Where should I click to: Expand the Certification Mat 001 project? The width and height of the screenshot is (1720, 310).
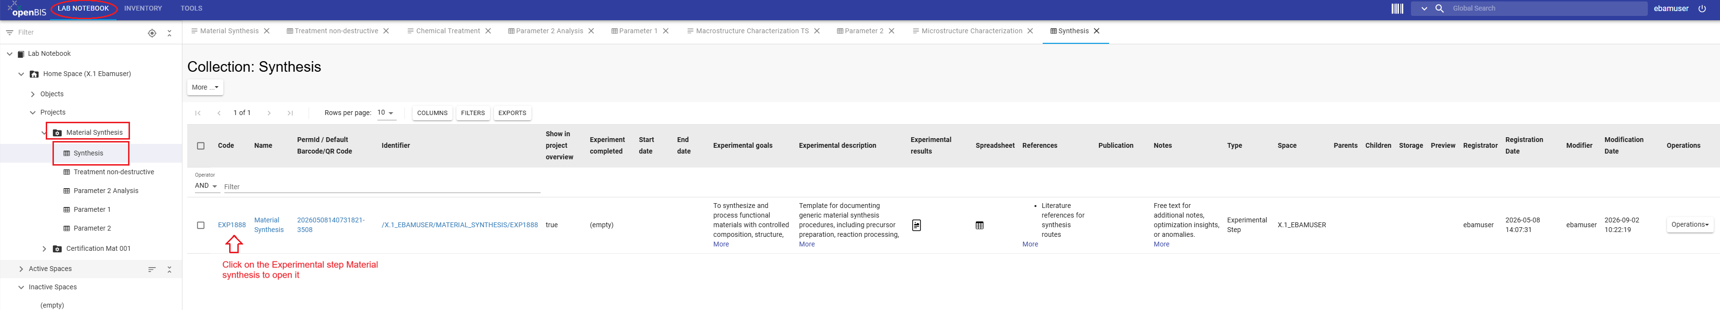coord(45,248)
